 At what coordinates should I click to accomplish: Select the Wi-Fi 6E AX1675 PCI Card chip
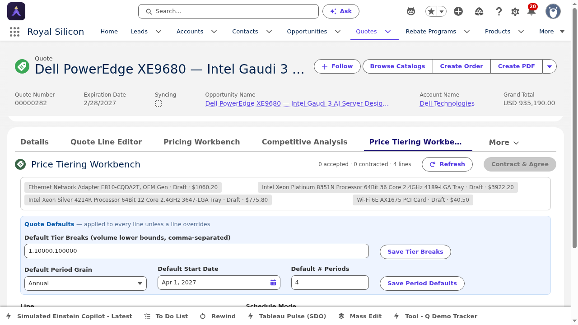coord(413,200)
